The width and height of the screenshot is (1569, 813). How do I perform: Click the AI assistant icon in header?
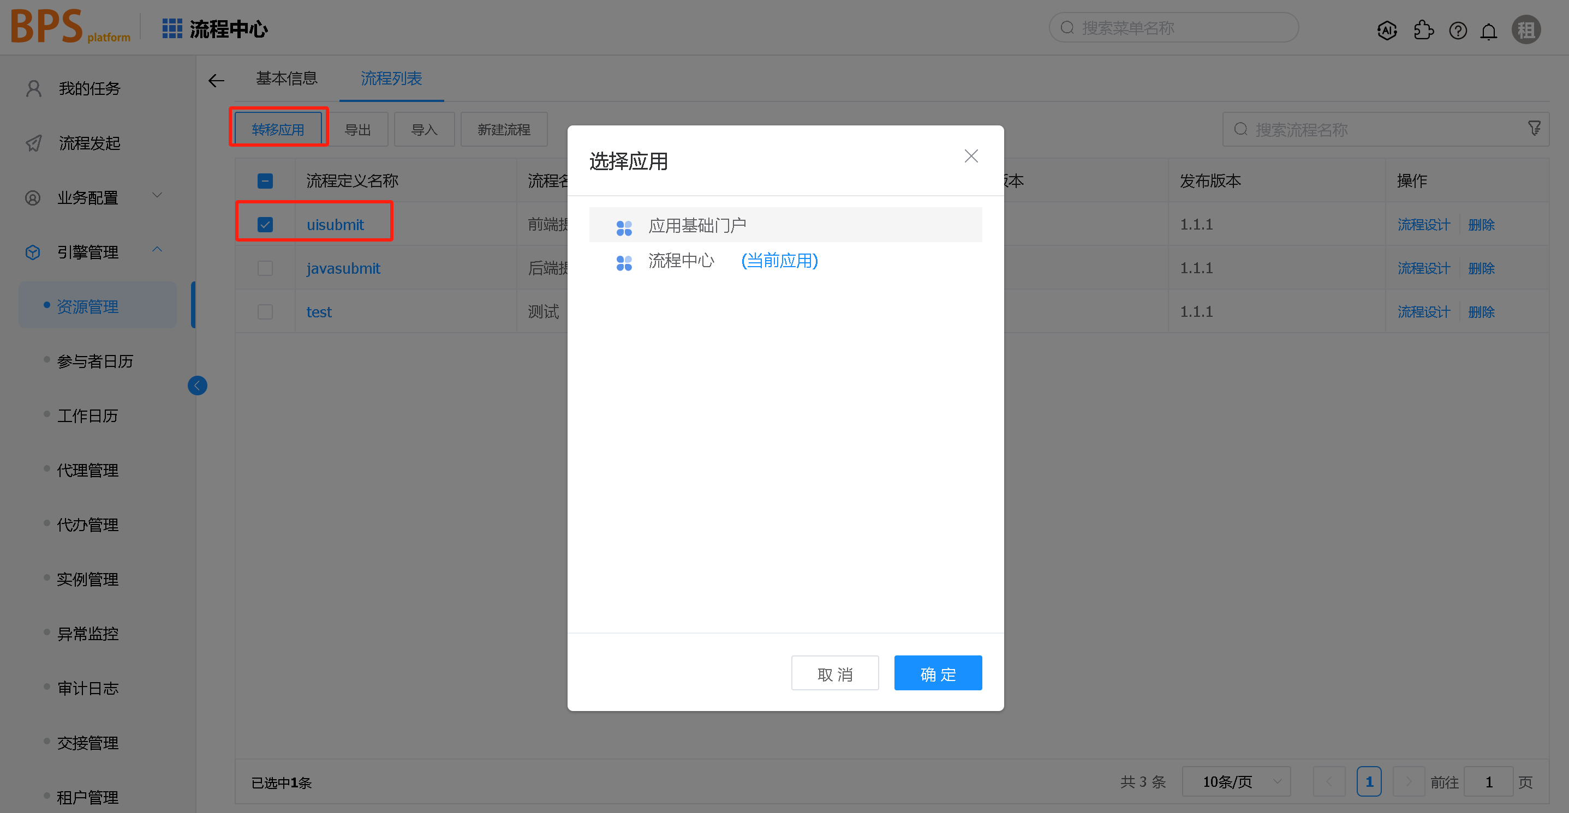pos(1386,30)
